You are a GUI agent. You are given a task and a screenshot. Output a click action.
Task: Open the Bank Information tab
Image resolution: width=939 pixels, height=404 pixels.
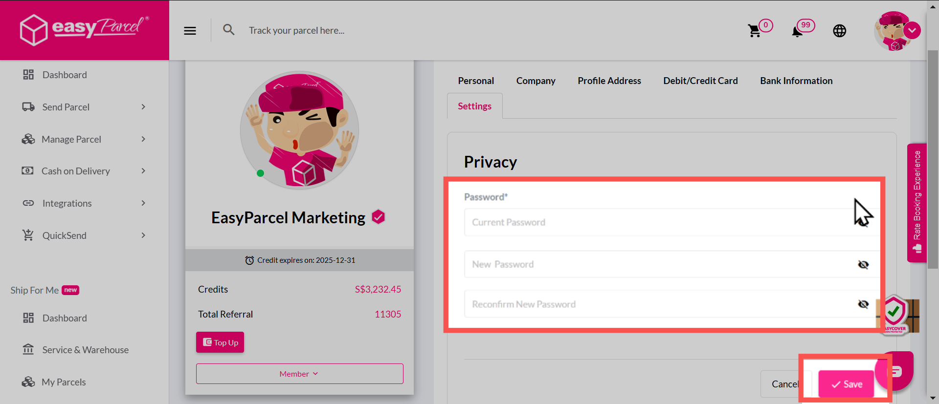796,81
